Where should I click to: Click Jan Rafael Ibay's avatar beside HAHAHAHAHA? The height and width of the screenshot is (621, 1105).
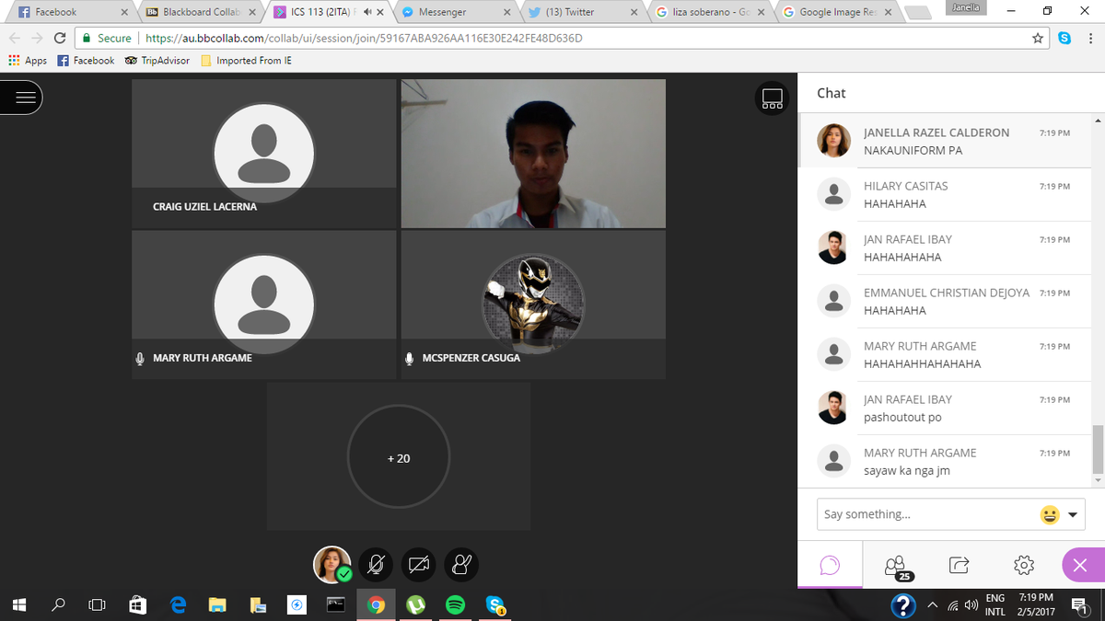[834, 247]
